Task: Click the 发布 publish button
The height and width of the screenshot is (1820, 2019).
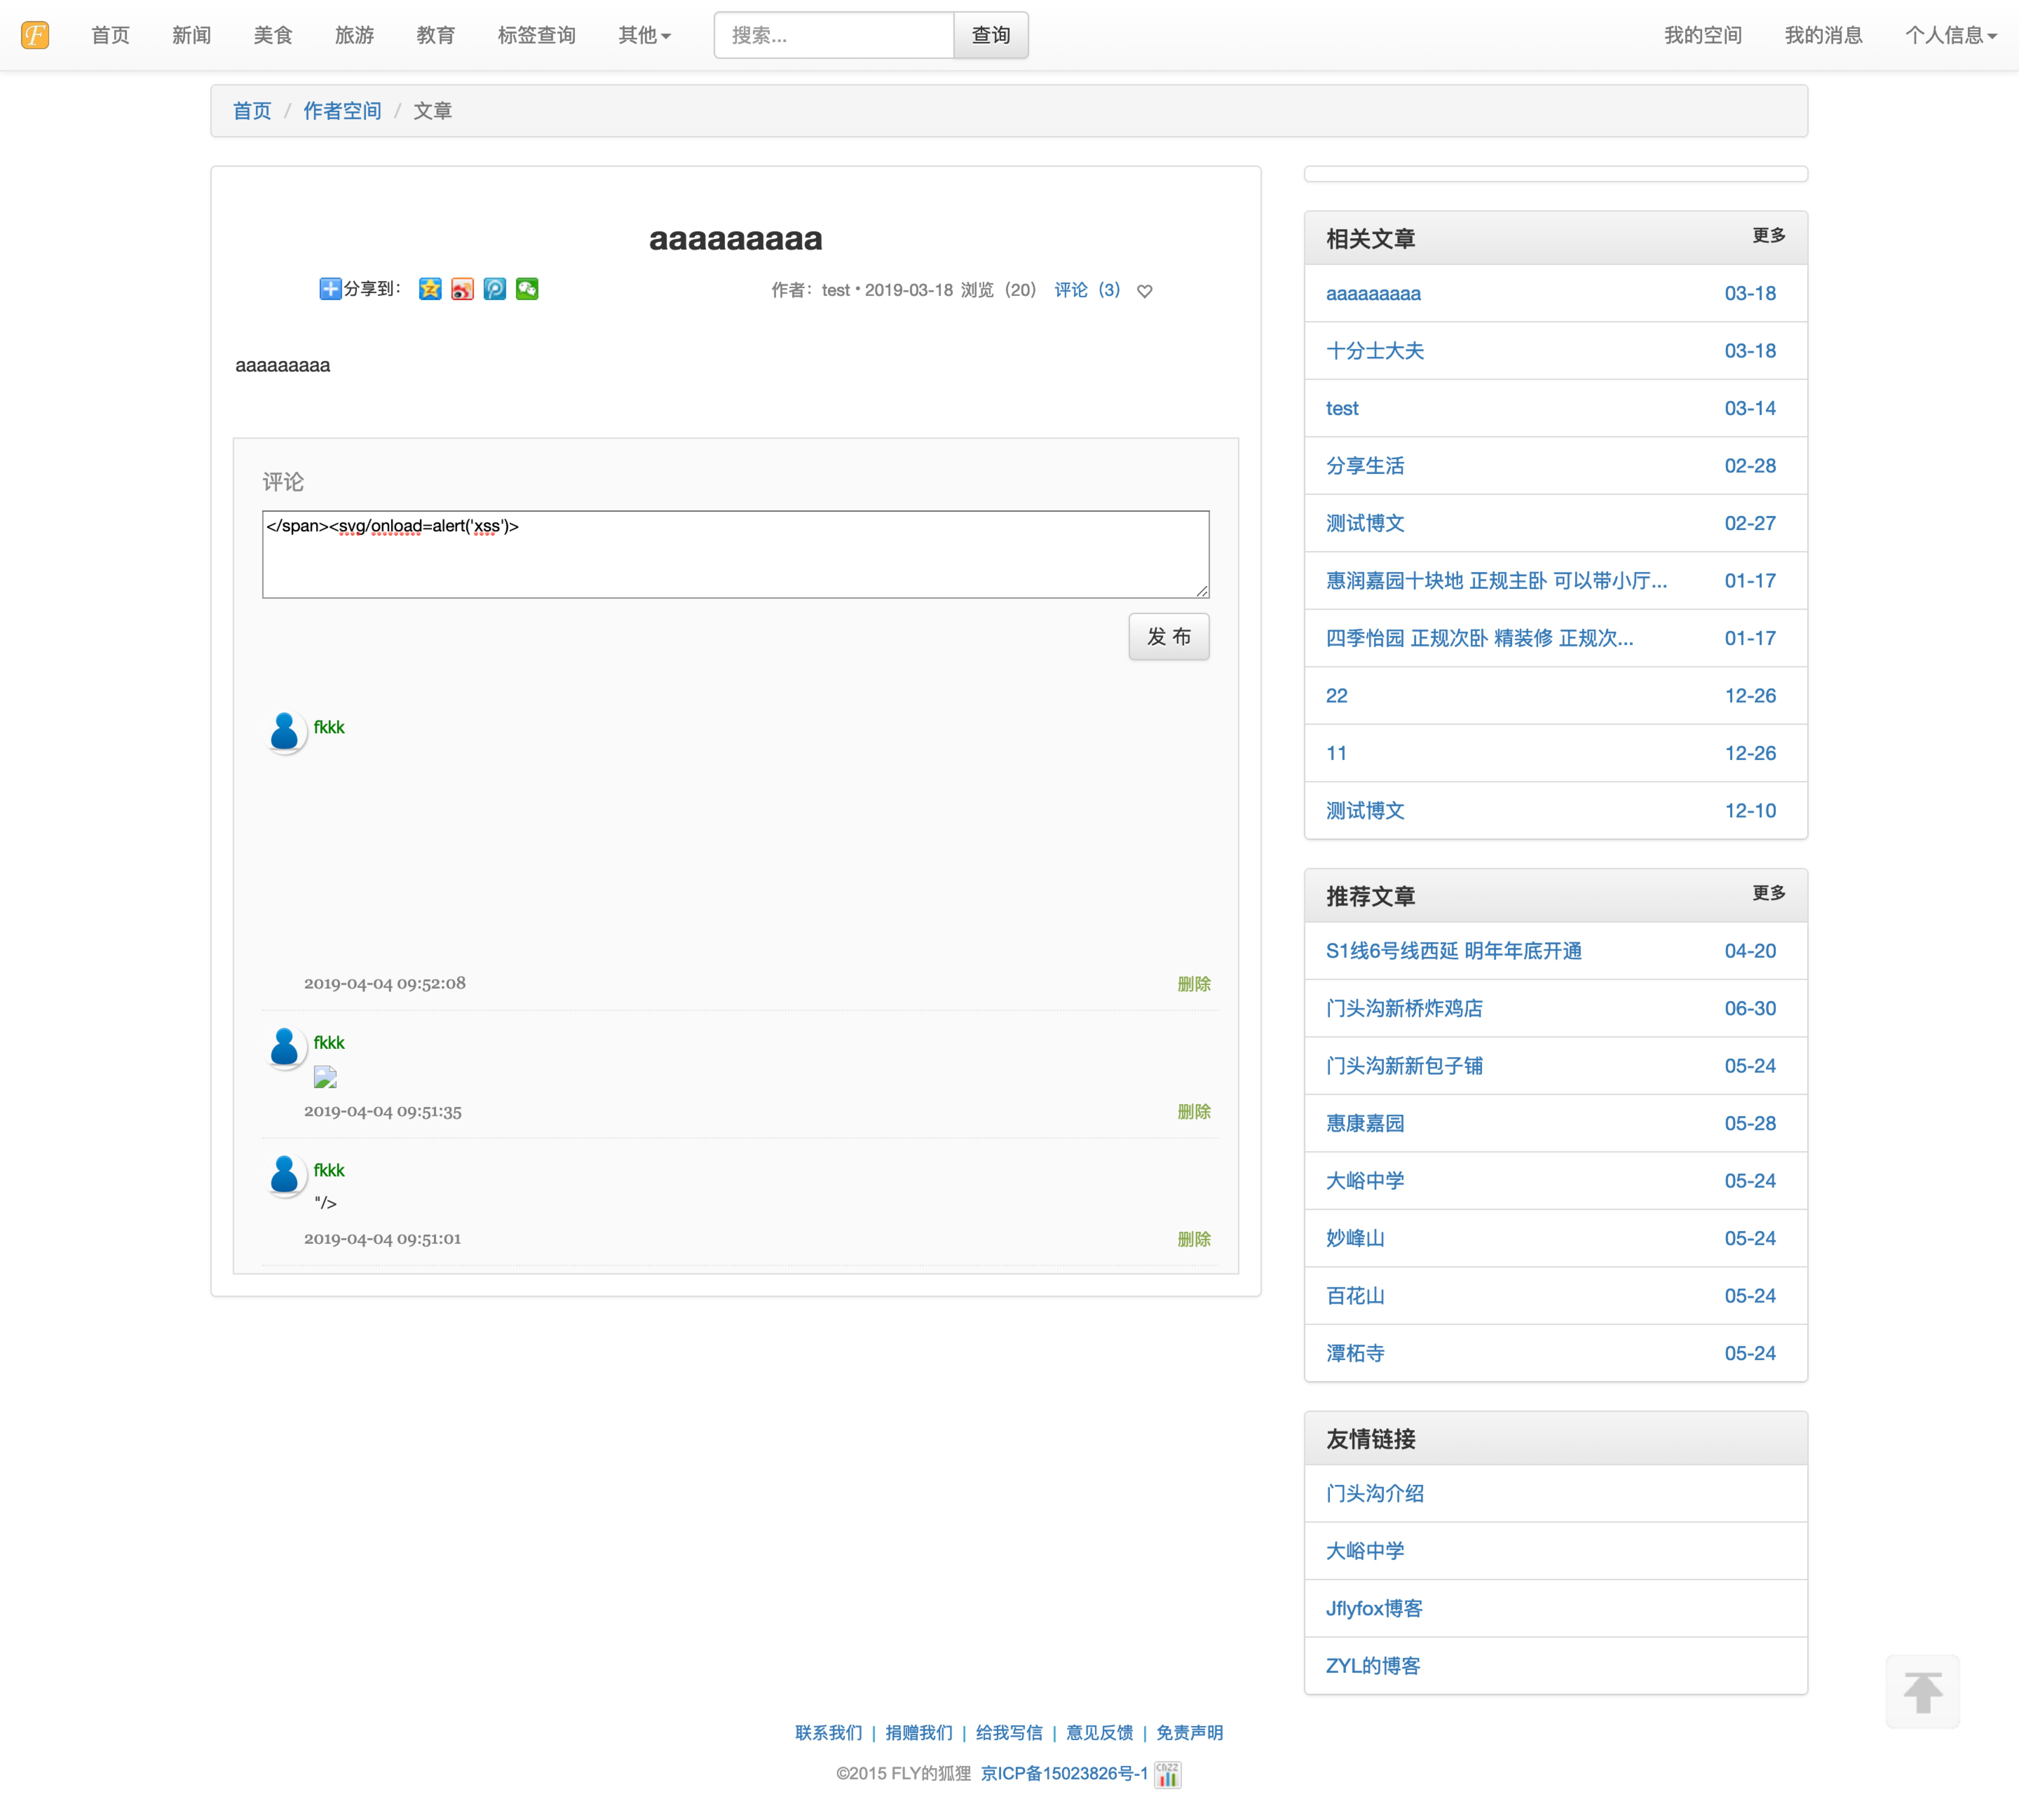Action: click(x=1169, y=637)
